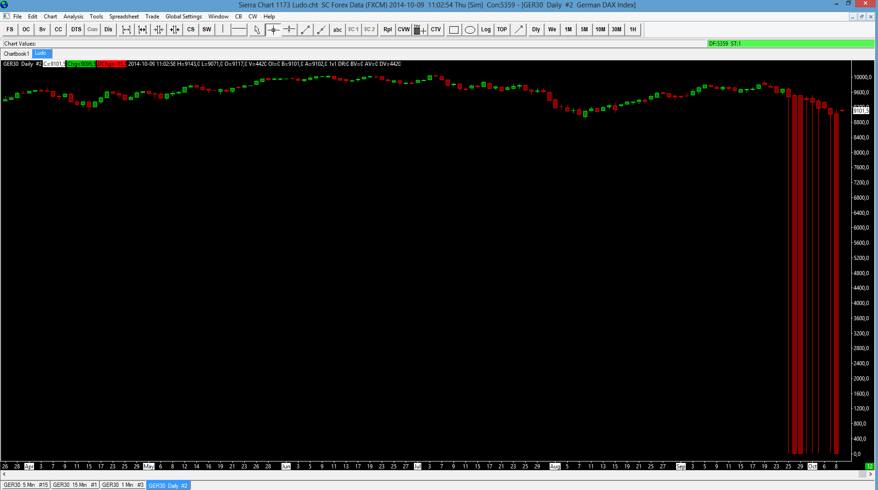Open the Spreadsheet menu
This screenshot has width=878, height=490.
click(124, 17)
